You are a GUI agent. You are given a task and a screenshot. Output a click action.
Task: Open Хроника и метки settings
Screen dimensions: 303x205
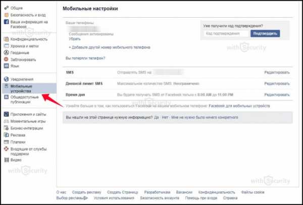pos(24,46)
